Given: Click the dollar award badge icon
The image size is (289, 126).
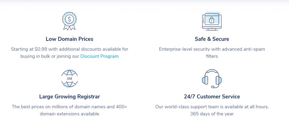Looking at the screenshot, I should pos(69,21).
